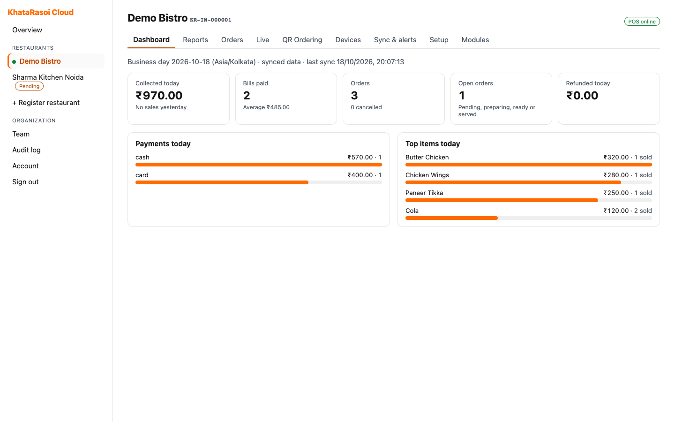Click the Collected today ₹970.00 card
The width and height of the screenshot is (675, 422).
pyautogui.click(x=179, y=98)
